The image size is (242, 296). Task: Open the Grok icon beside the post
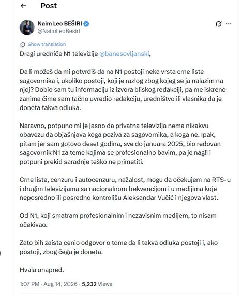(219, 24)
